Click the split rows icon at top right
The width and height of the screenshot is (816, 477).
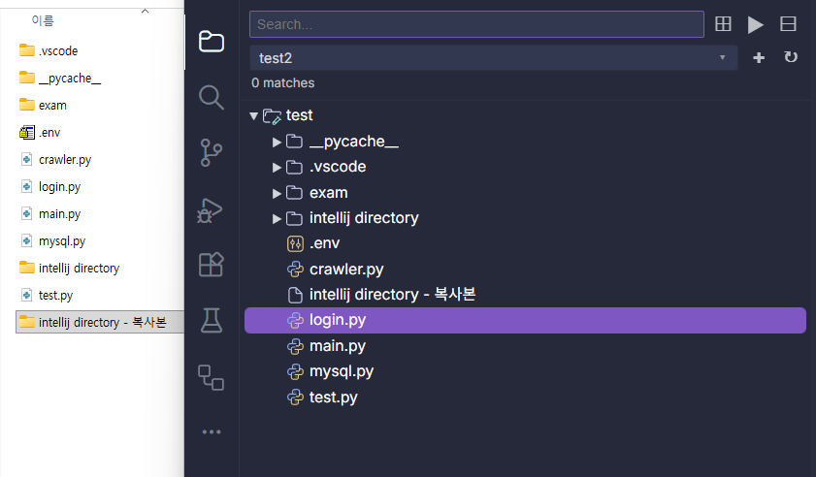[788, 24]
